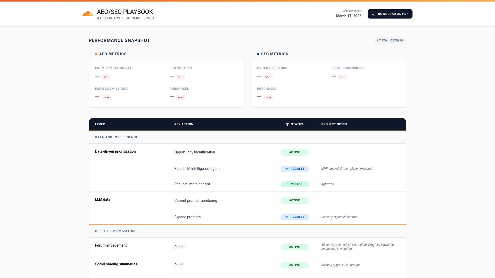495x278 pixels.
Task: Click 'Recently expanded contract' note
Action: (340, 217)
